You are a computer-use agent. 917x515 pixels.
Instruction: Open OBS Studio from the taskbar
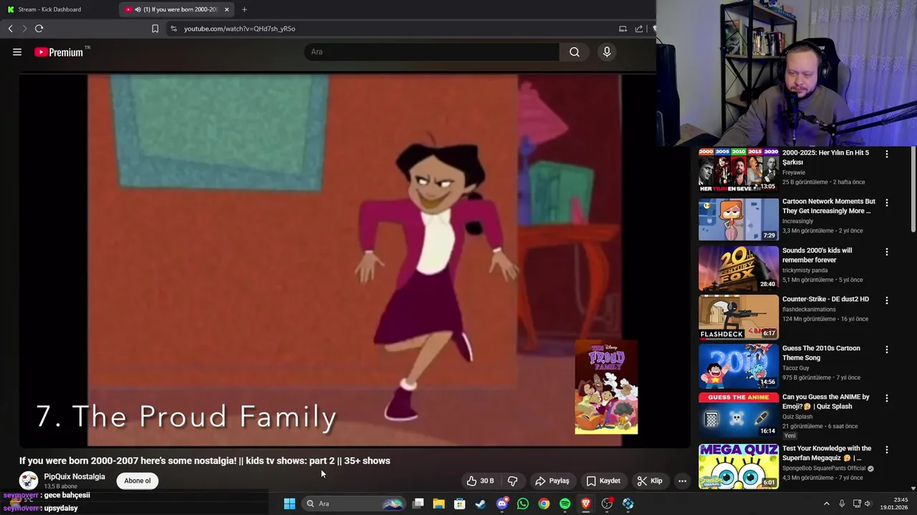607,504
